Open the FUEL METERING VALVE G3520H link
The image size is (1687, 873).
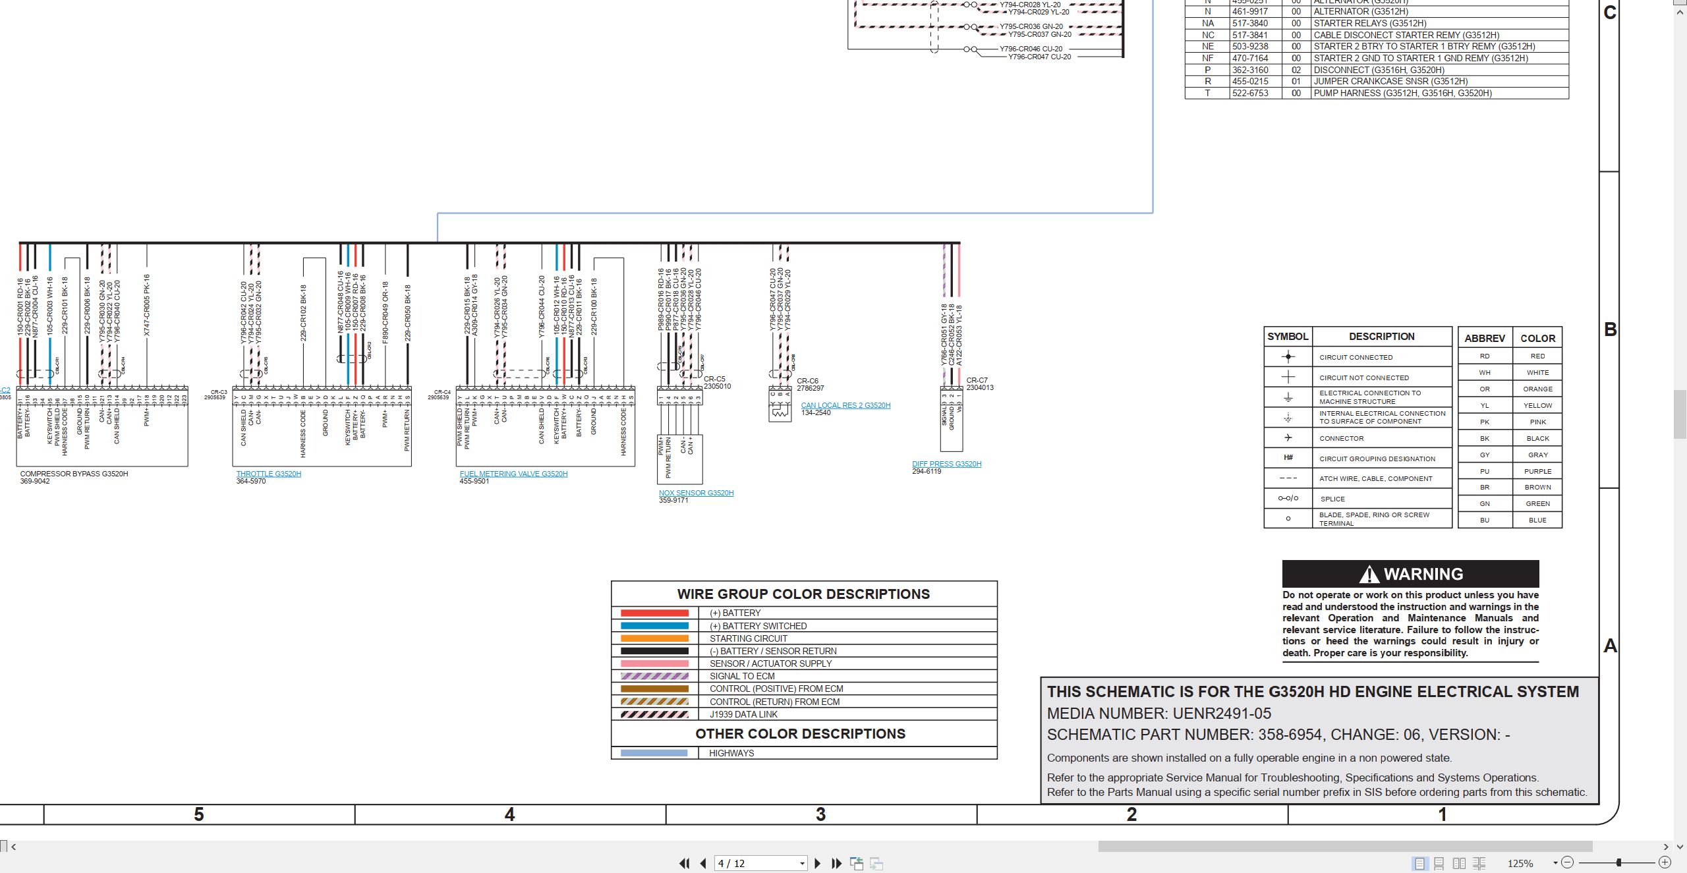coord(513,474)
